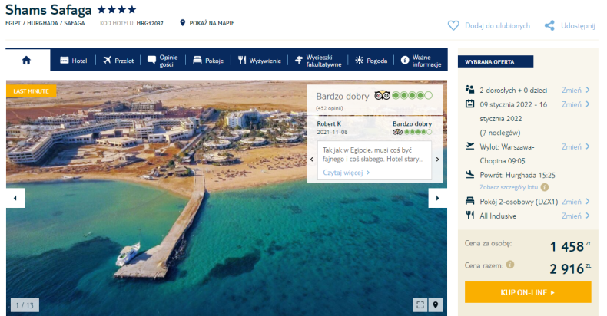Change room type Pokój 2-osobowy (Zmień)
This screenshot has width=607, height=316.
[x=572, y=202]
